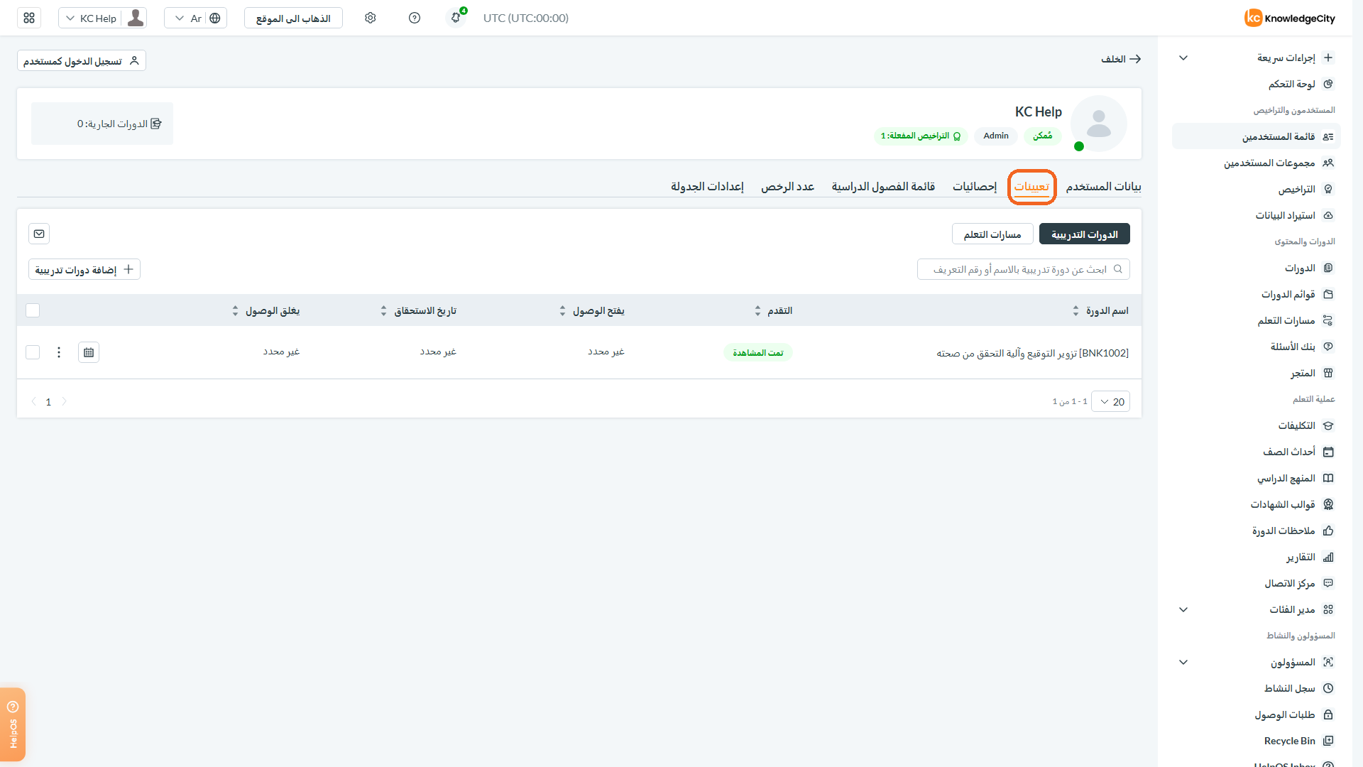Open the notifications bell icon

tap(456, 18)
